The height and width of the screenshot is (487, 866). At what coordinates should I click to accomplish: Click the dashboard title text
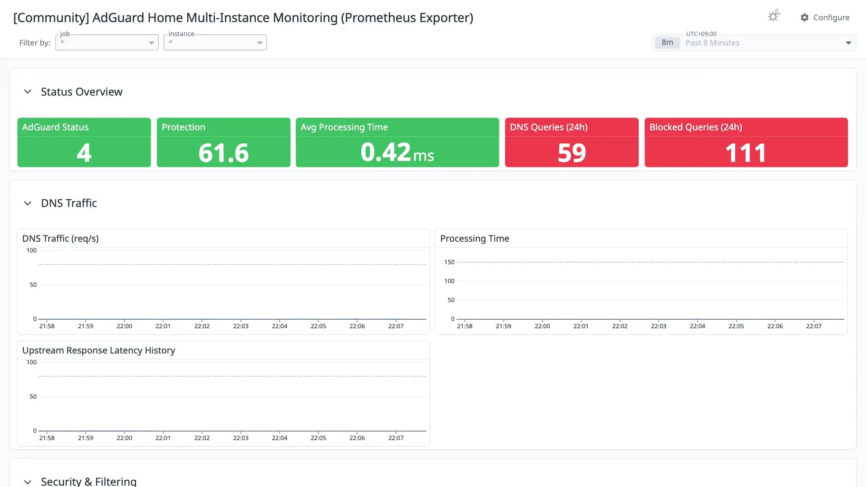[243, 18]
